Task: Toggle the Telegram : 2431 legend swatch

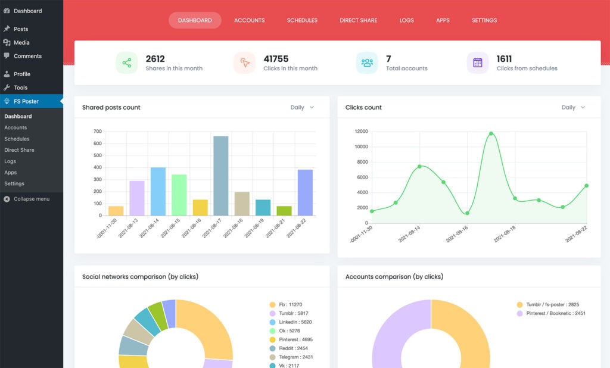Action: click(272, 357)
